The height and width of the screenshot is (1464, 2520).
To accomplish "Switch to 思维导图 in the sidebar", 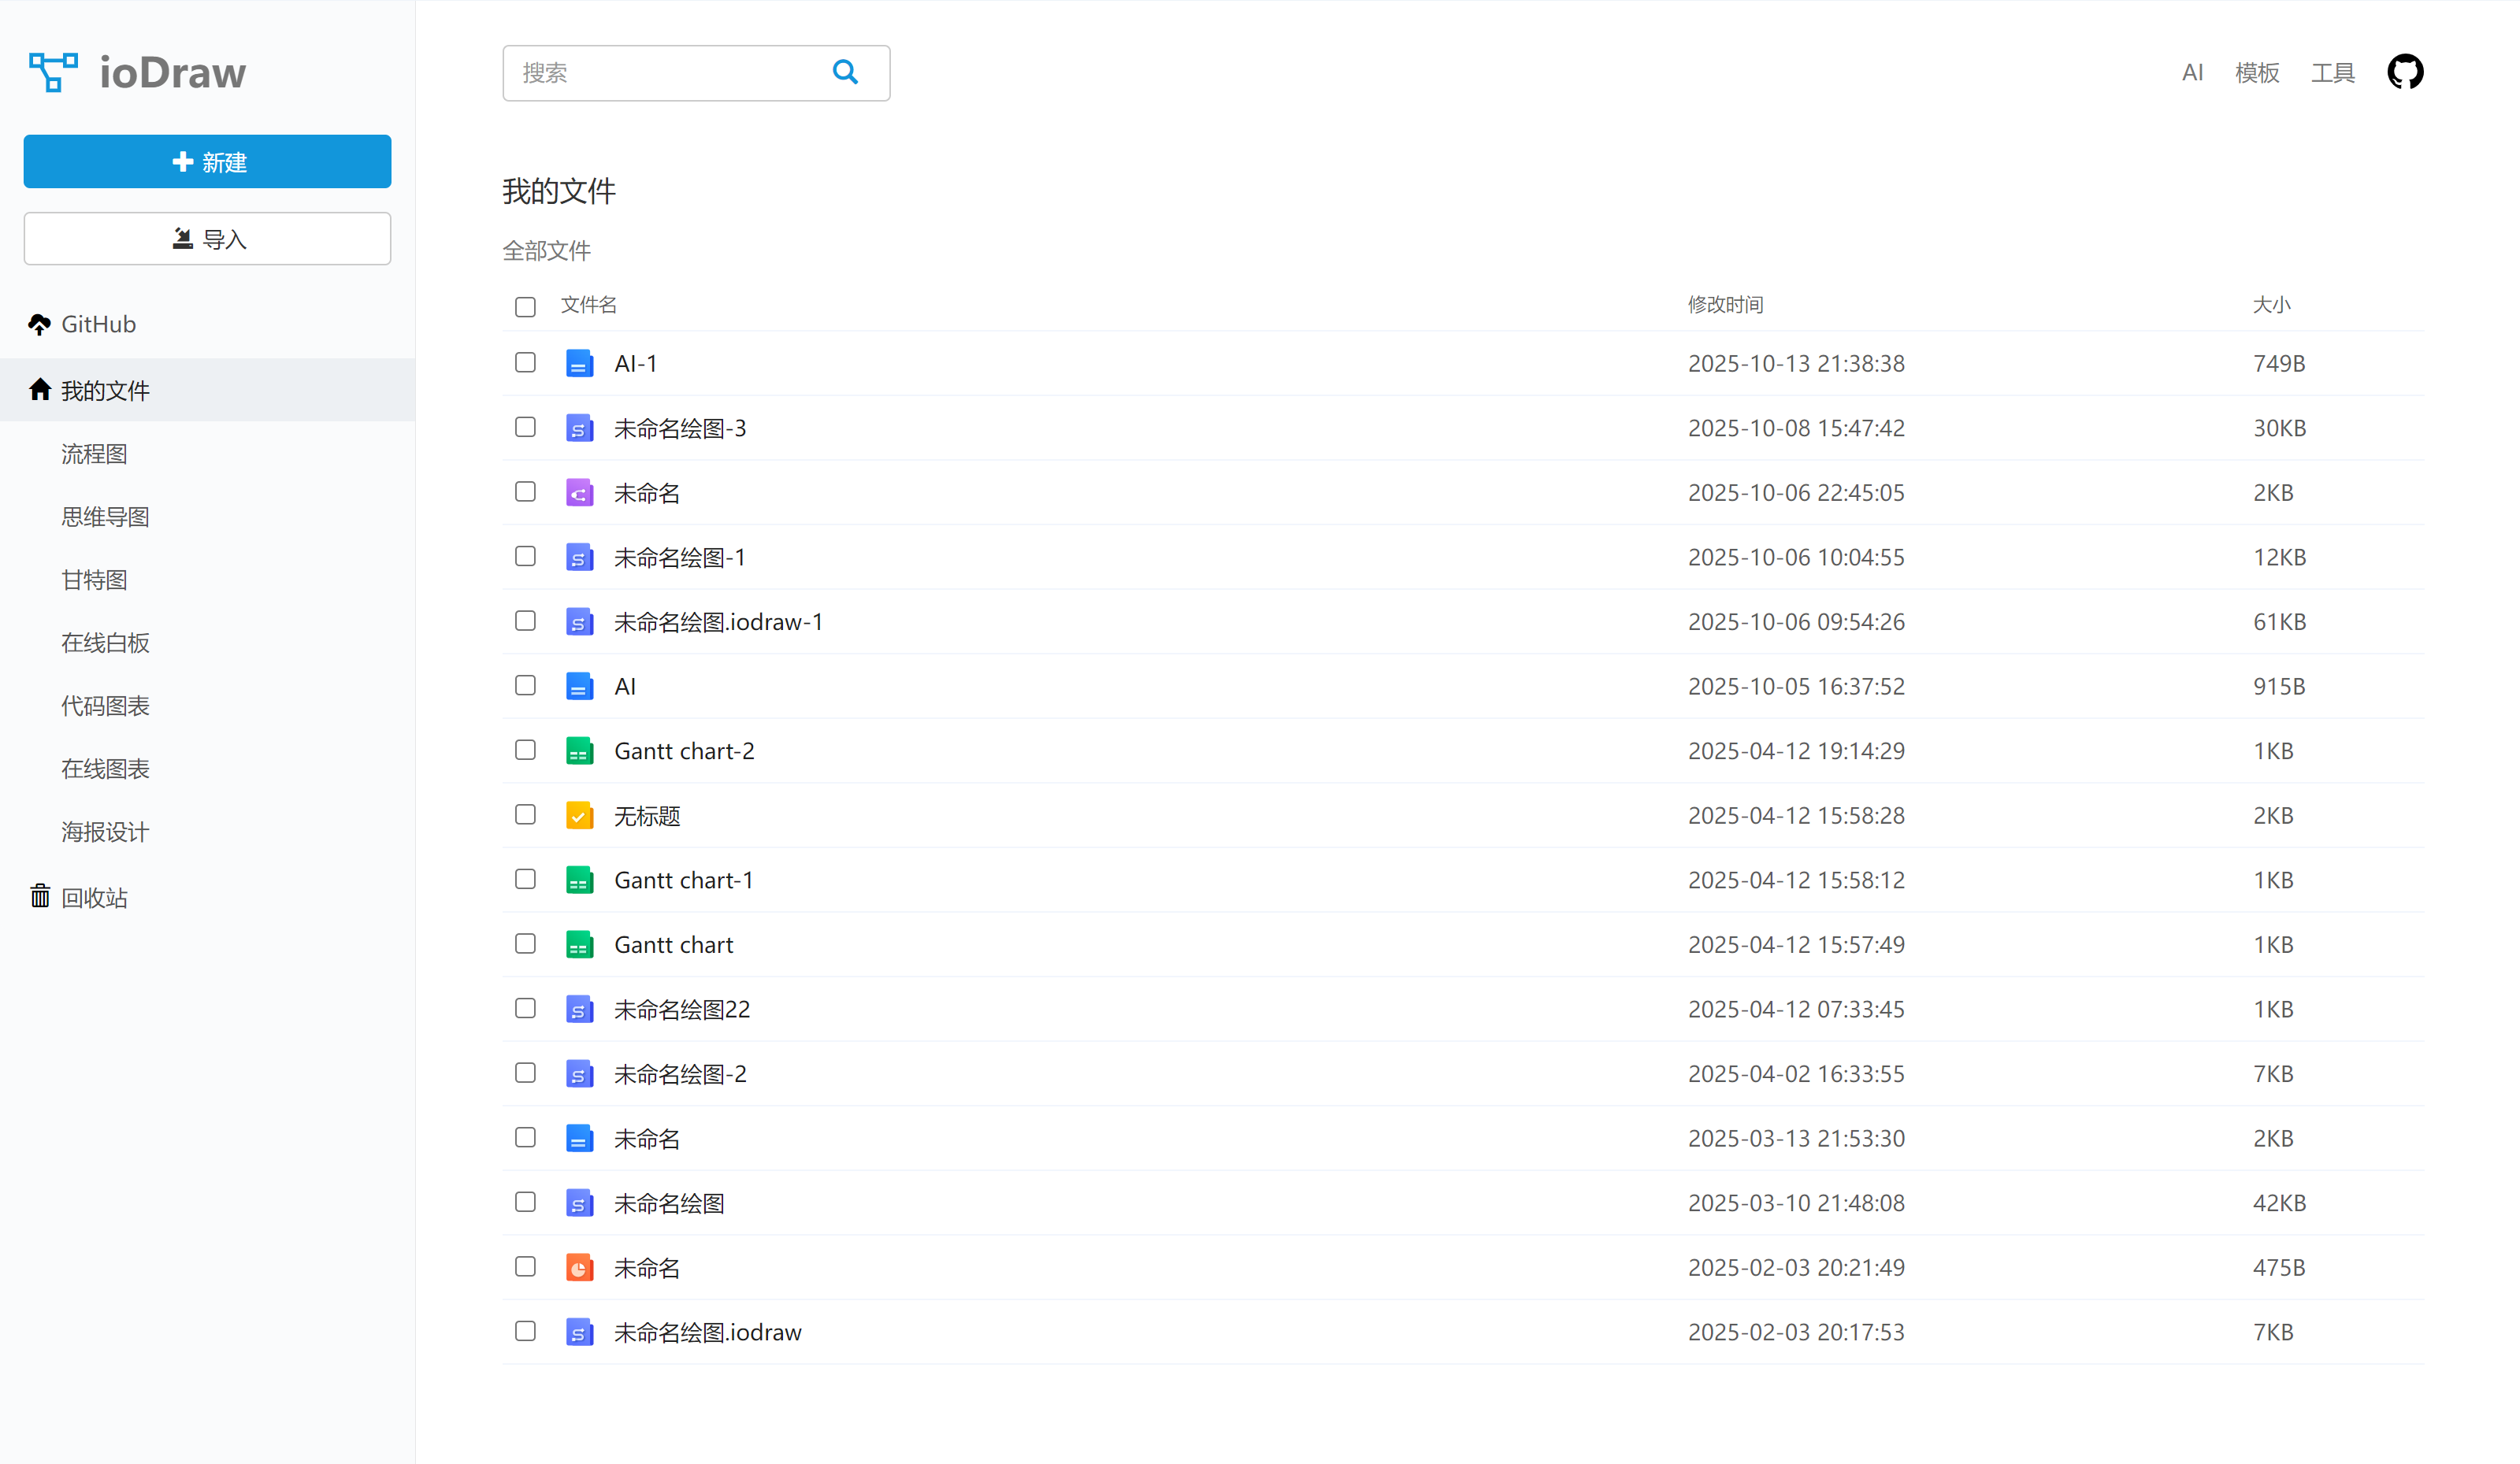I will pyautogui.click(x=105, y=517).
